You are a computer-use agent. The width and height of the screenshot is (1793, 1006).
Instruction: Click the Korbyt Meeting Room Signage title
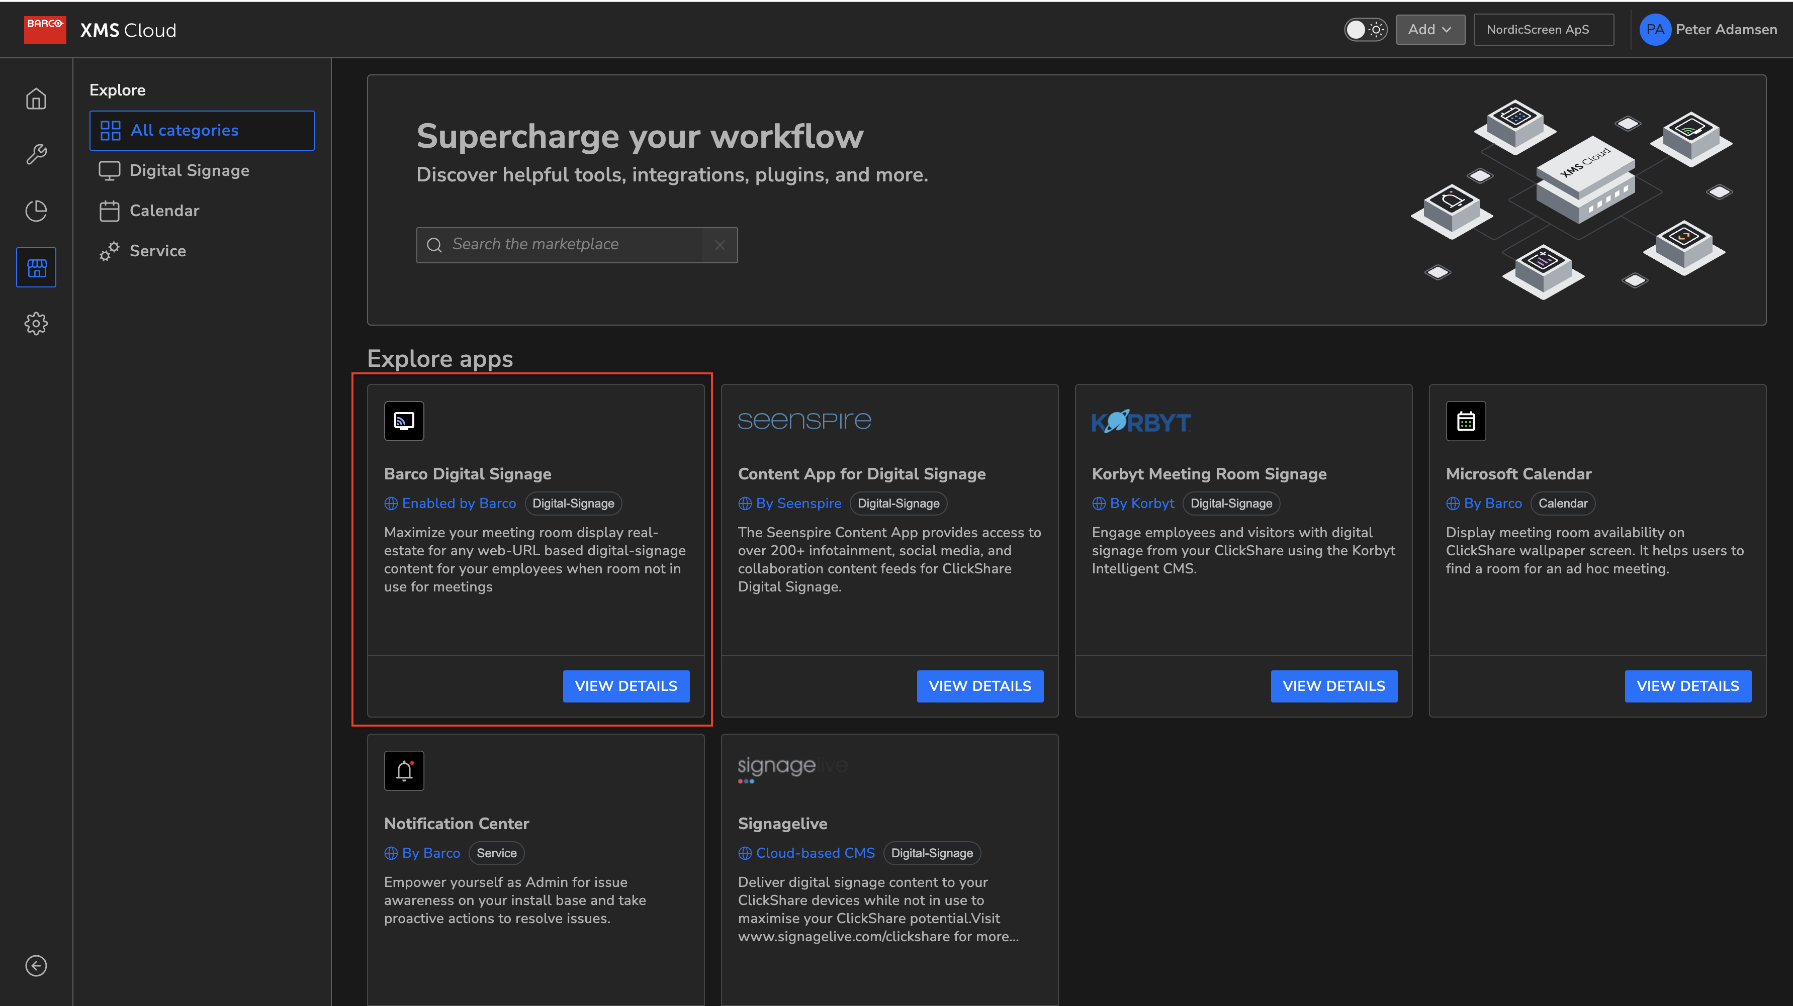click(x=1209, y=474)
